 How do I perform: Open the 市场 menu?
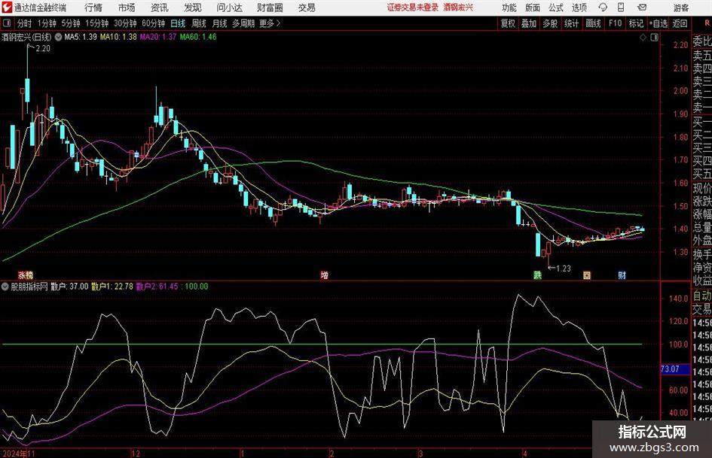(127, 8)
